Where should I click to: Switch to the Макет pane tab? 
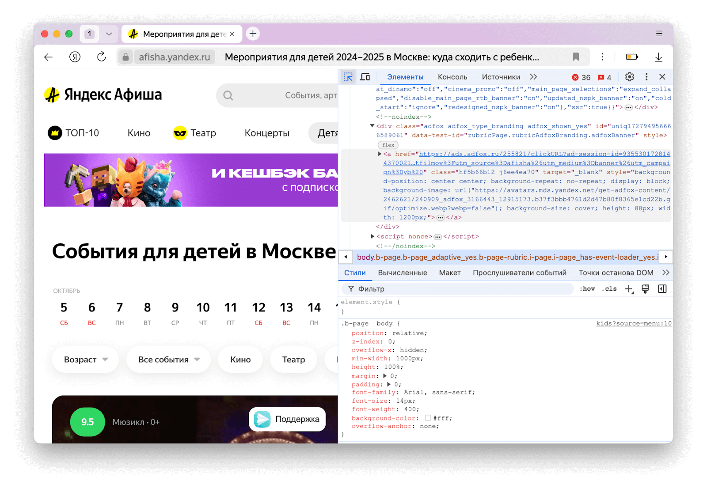(450, 272)
